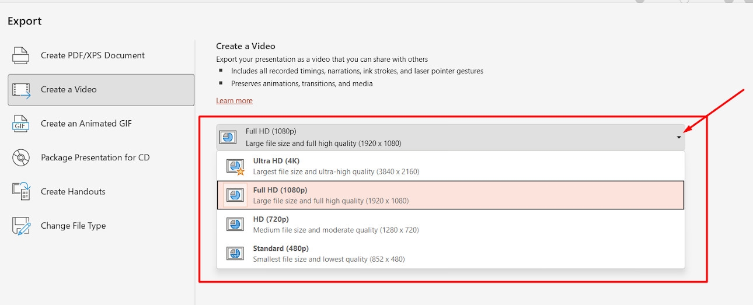753x305 pixels.
Task: Expand the video quality dropdown arrow
Action: [x=679, y=138]
